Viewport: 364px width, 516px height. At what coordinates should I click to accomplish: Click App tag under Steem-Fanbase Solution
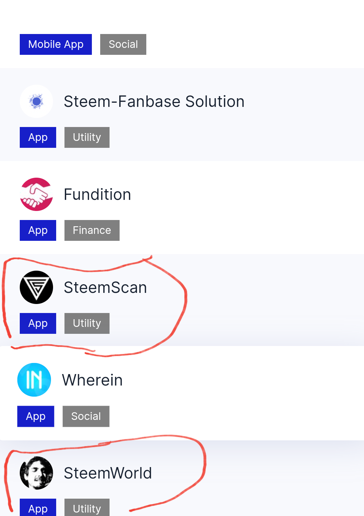tap(38, 137)
